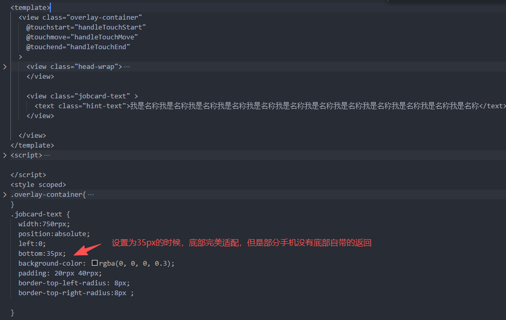Screen dimensions: 506x320
Task: Click the opening template tag
Action: coord(30,8)
